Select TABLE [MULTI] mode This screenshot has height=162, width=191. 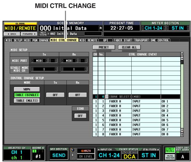(27, 101)
